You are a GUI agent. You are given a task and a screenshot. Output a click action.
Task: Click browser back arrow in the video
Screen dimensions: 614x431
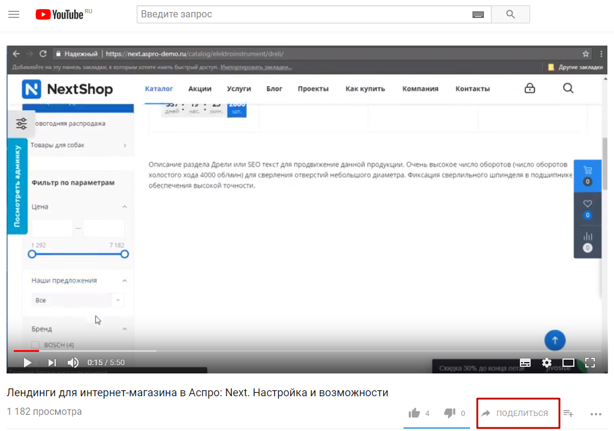point(16,53)
